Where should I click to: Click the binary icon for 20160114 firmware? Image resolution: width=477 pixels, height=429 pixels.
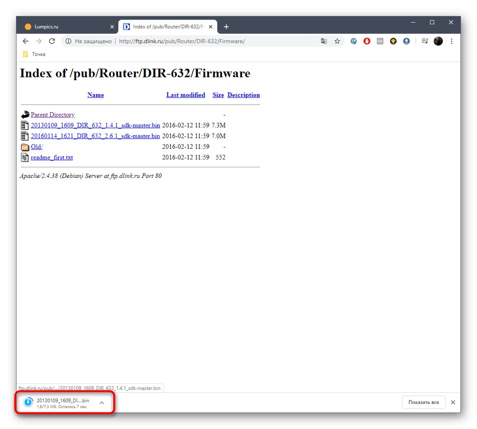pos(25,136)
